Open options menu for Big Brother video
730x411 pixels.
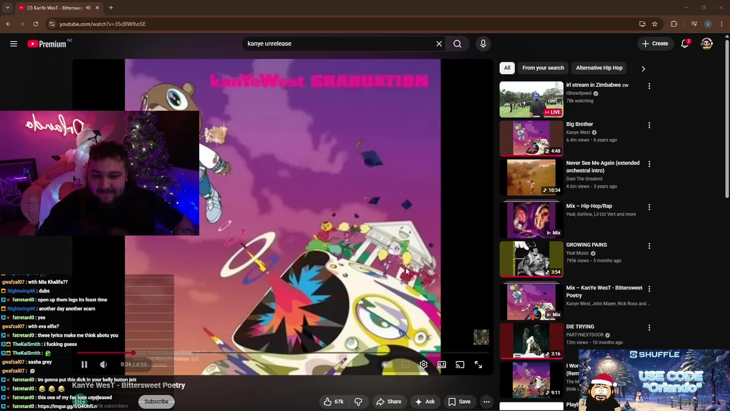tap(649, 125)
